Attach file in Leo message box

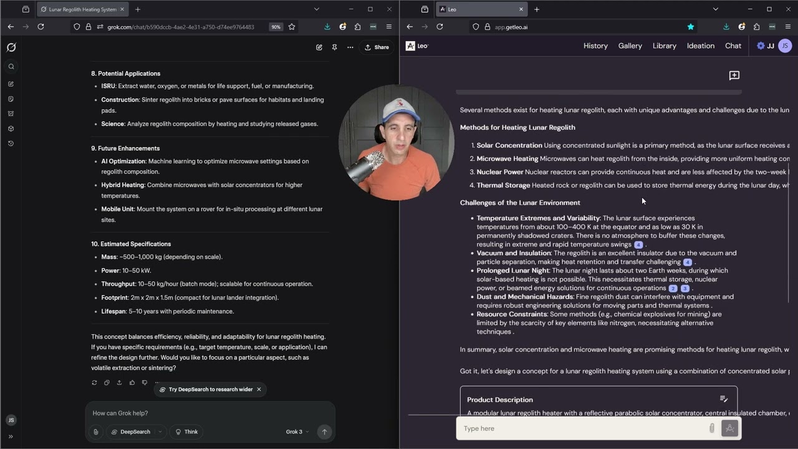tap(711, 428)
